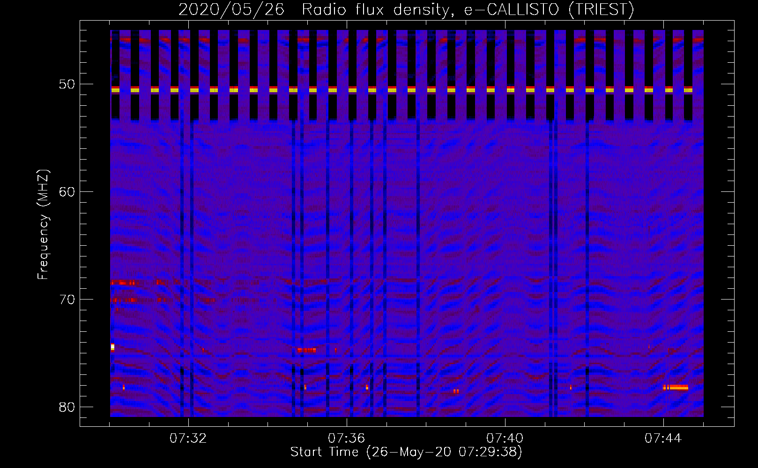The height and width of the screenshot is (468, 758).
Task: Select the 07:32 time axis label
Action: [188, 439]
